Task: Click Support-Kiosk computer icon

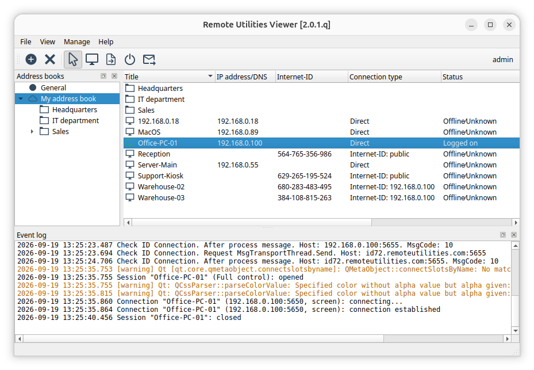Action: tap(130, 176)
